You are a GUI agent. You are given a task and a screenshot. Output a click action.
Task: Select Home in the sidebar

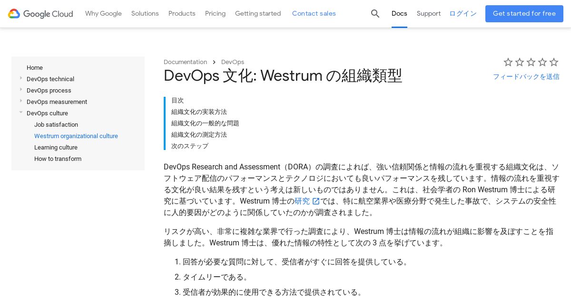coord(35,68)
